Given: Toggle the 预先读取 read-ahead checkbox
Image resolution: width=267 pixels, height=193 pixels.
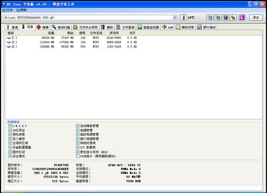Looking at the screenshot, I should point(10,135).
